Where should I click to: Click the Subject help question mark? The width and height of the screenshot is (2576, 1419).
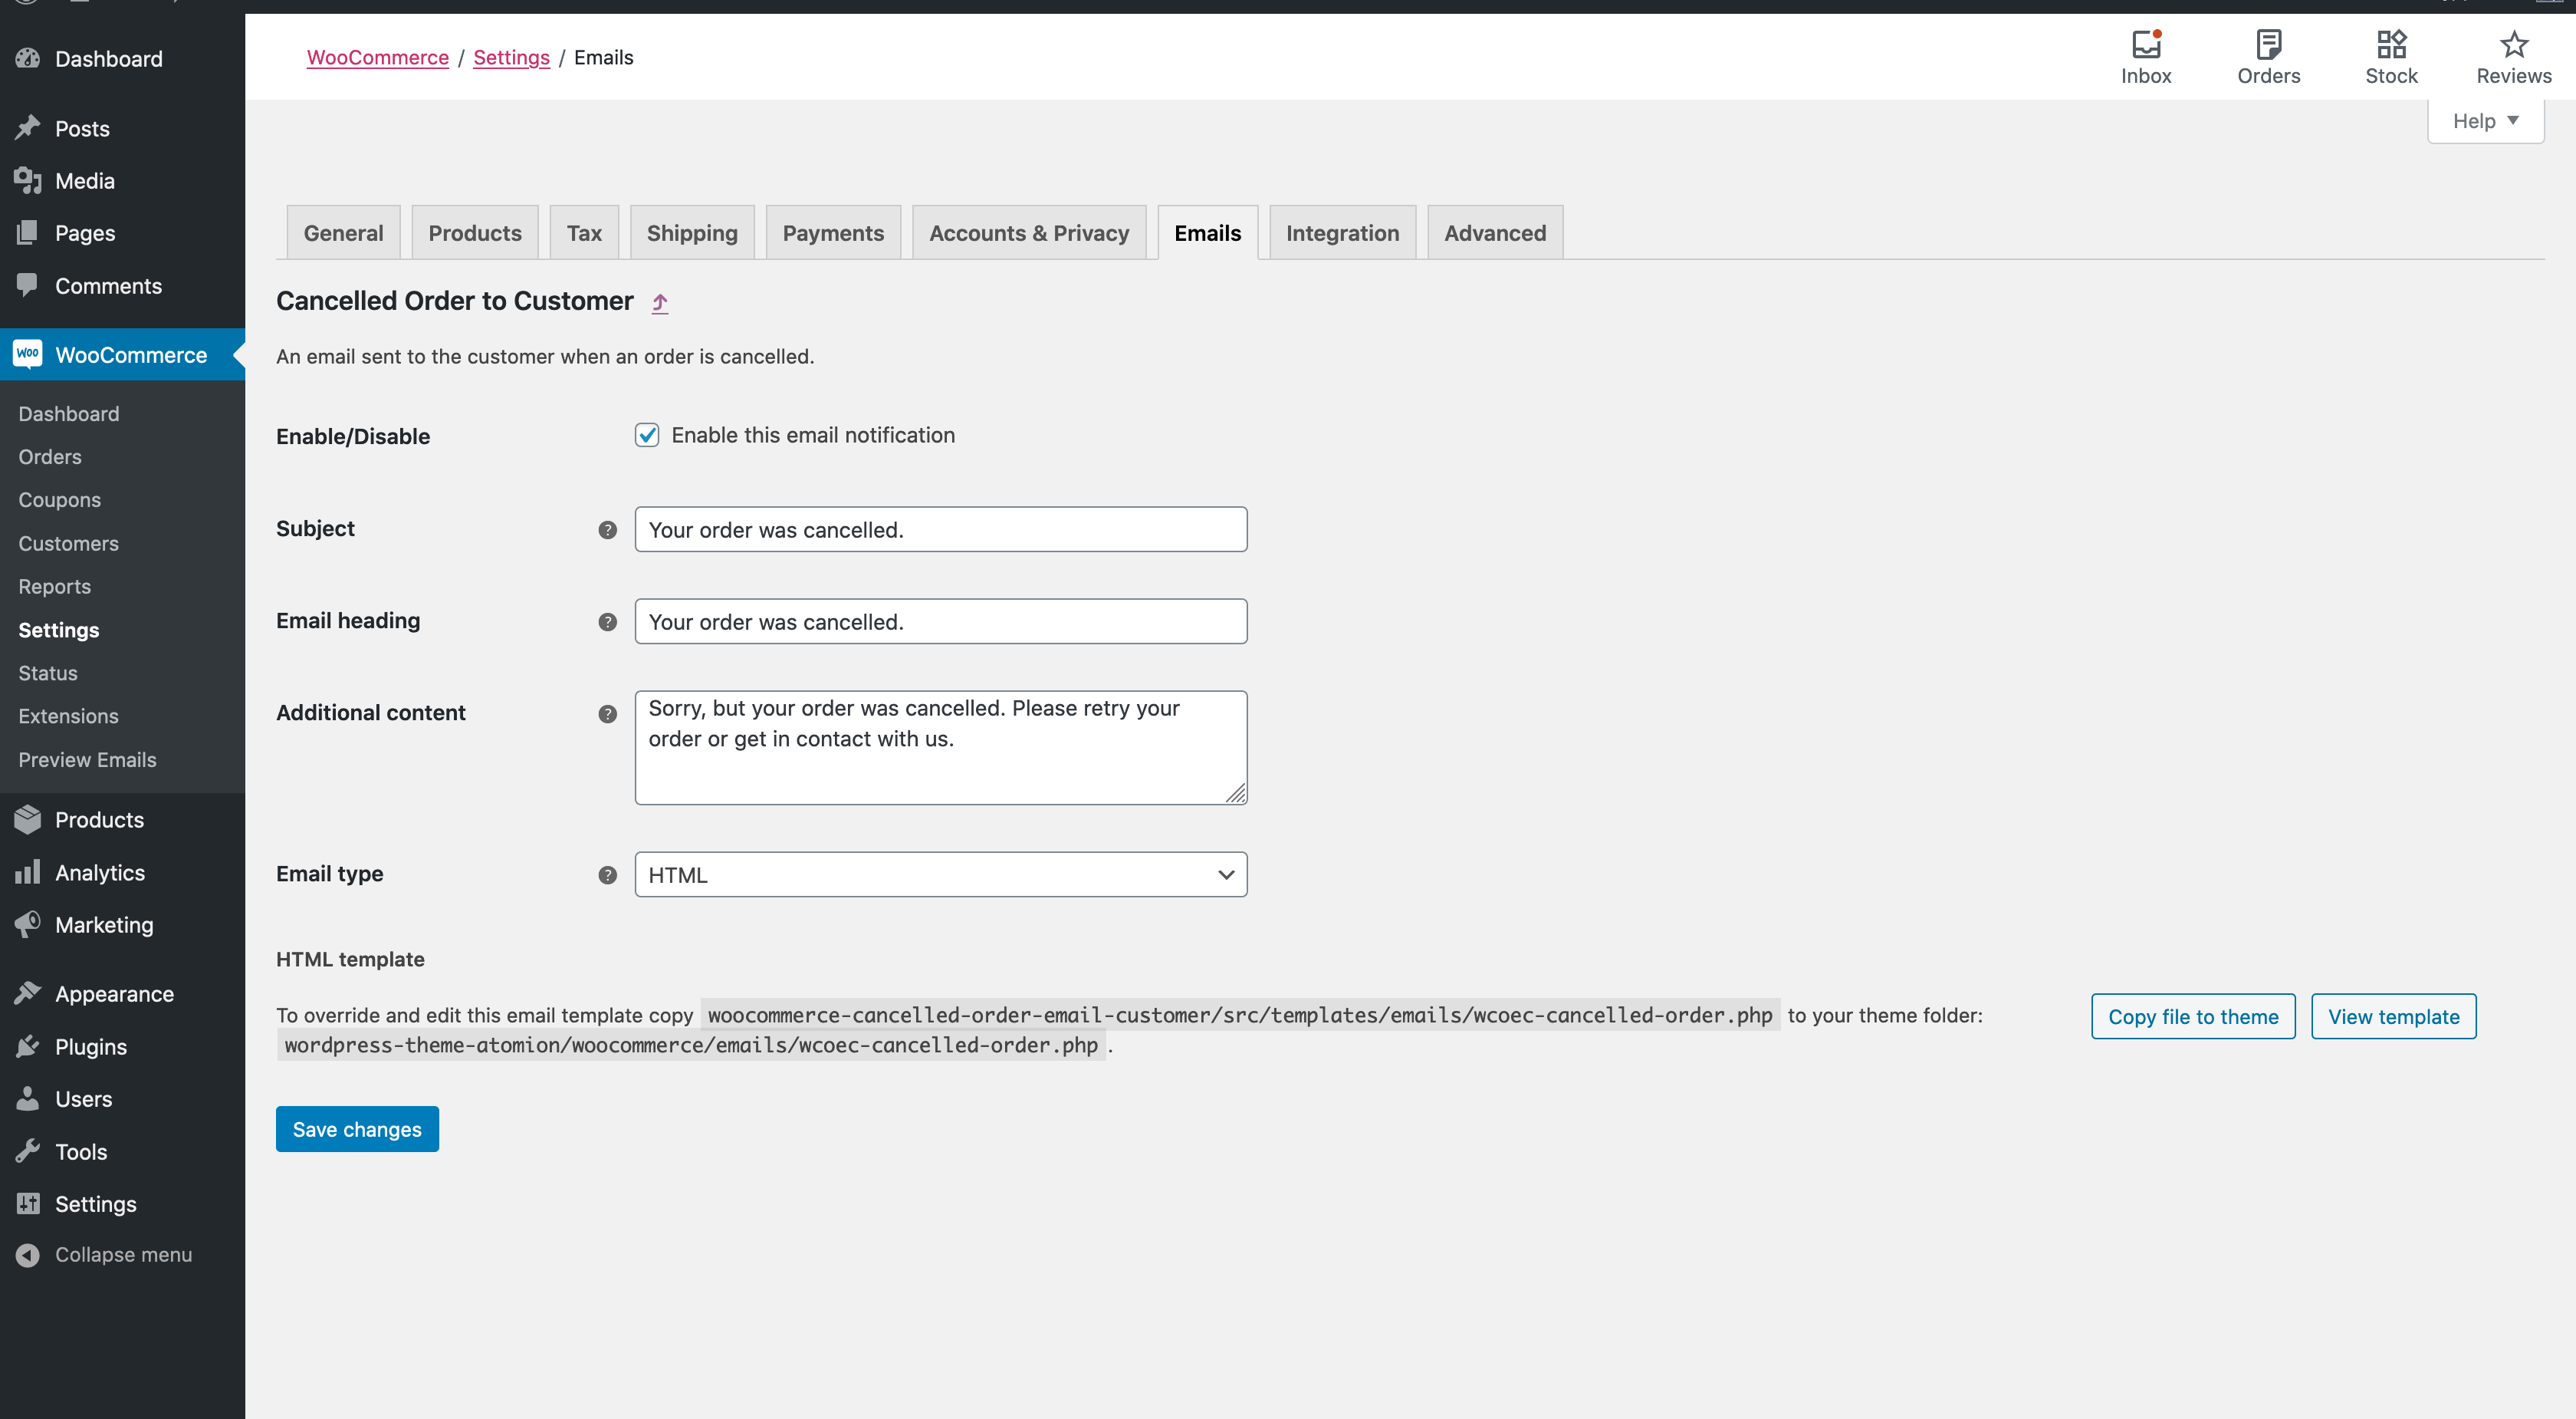pos(607,529)
